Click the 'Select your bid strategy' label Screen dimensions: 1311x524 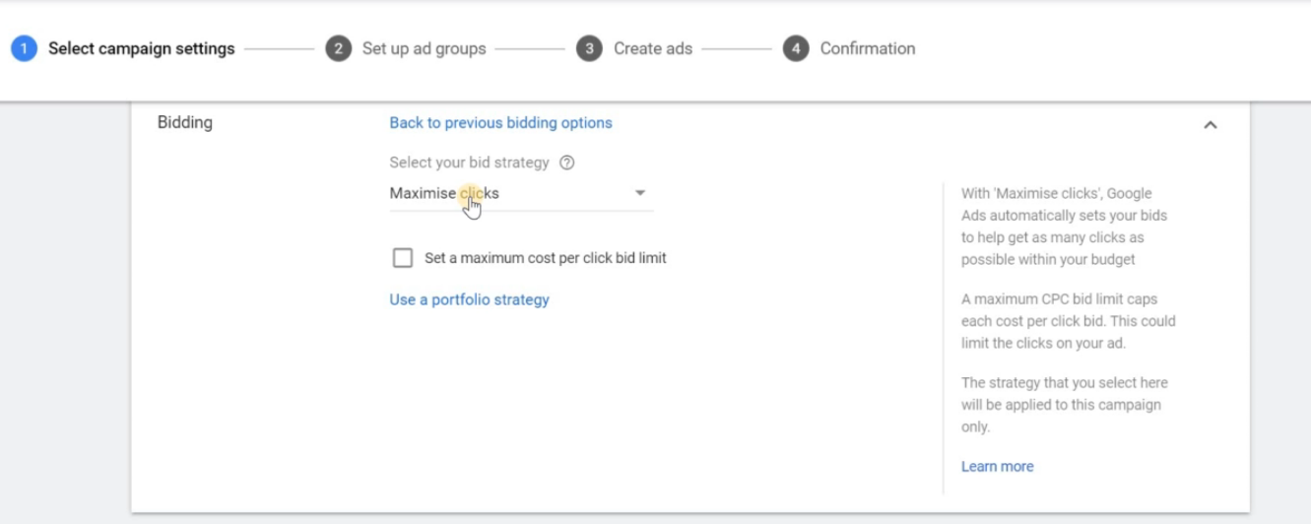click(x=469, y=164)
